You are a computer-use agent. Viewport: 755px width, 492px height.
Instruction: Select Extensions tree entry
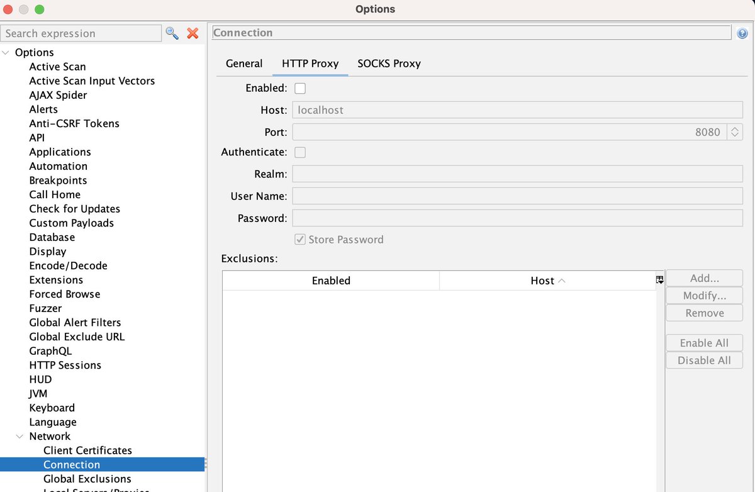coord(56,280)
